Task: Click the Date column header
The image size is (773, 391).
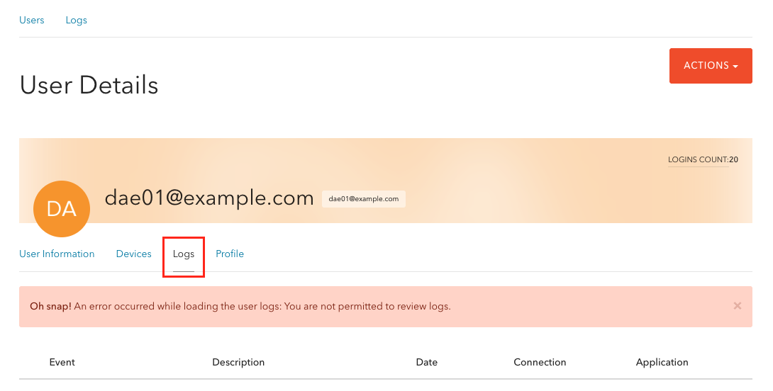Action: pos(426,362)
